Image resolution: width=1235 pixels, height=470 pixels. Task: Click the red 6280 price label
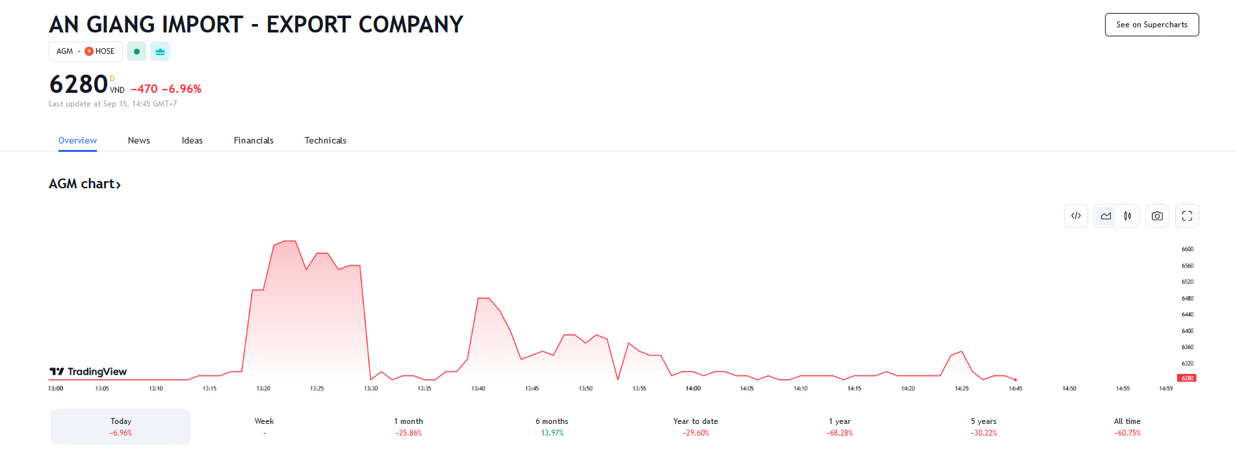point(1187,378)
